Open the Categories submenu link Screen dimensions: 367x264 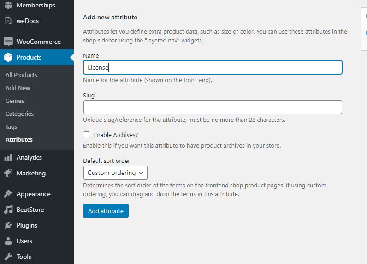[x=20, y=114]
